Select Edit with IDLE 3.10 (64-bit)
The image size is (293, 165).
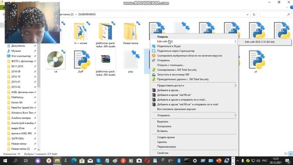[260, 42]
